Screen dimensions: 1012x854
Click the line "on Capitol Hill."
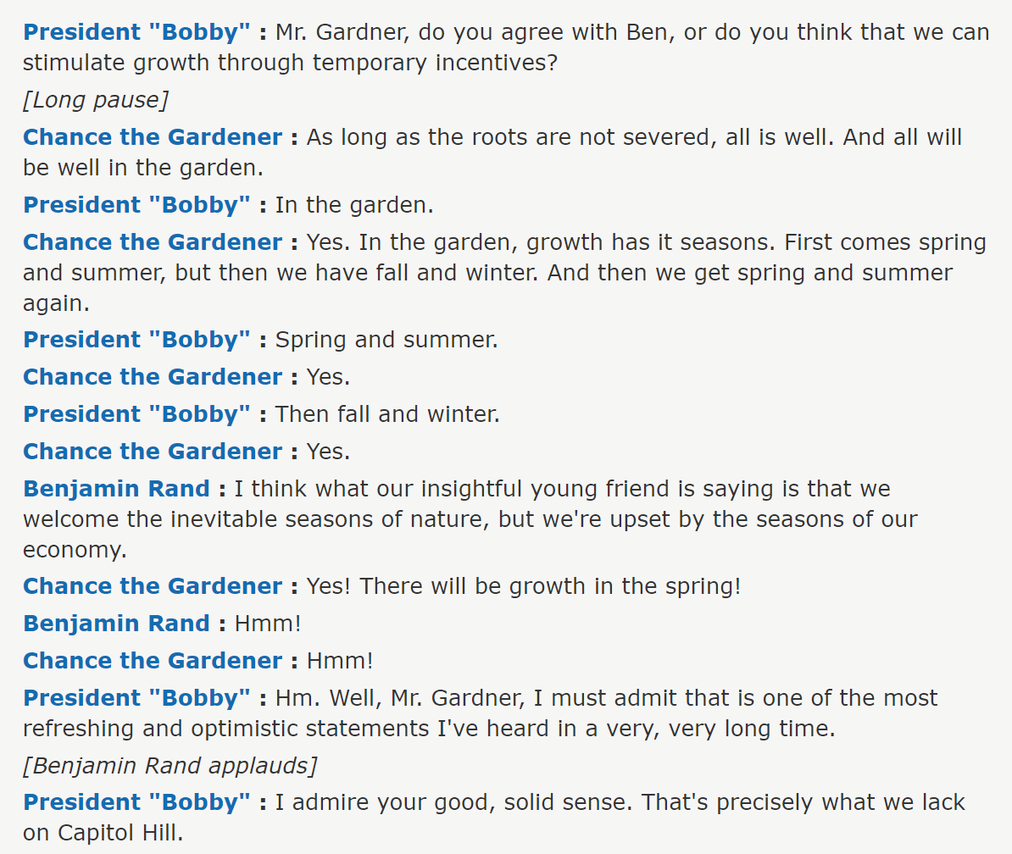[103, 833]
